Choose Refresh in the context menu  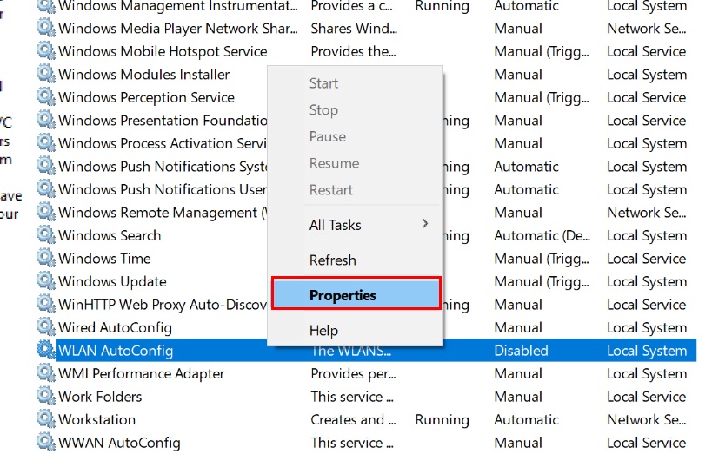click(x=333, y=260)
